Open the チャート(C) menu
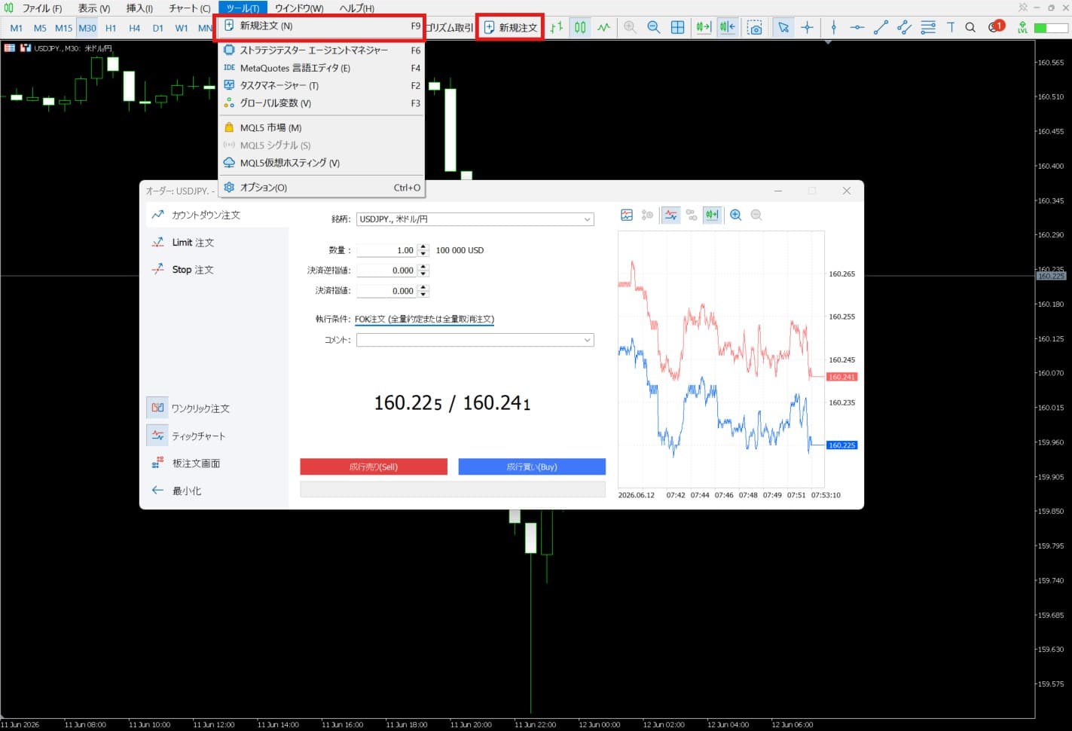The width and height of the screenshot is (1072, 731). pyautogui.click(x=189, y=8)
